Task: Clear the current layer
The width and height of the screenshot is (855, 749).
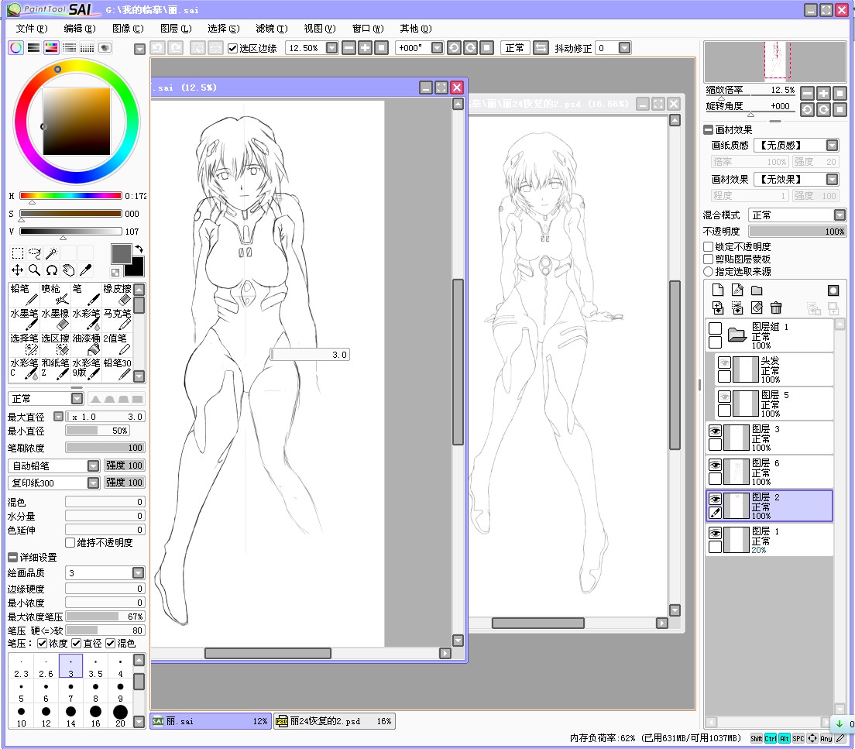Action: point(757,308)
